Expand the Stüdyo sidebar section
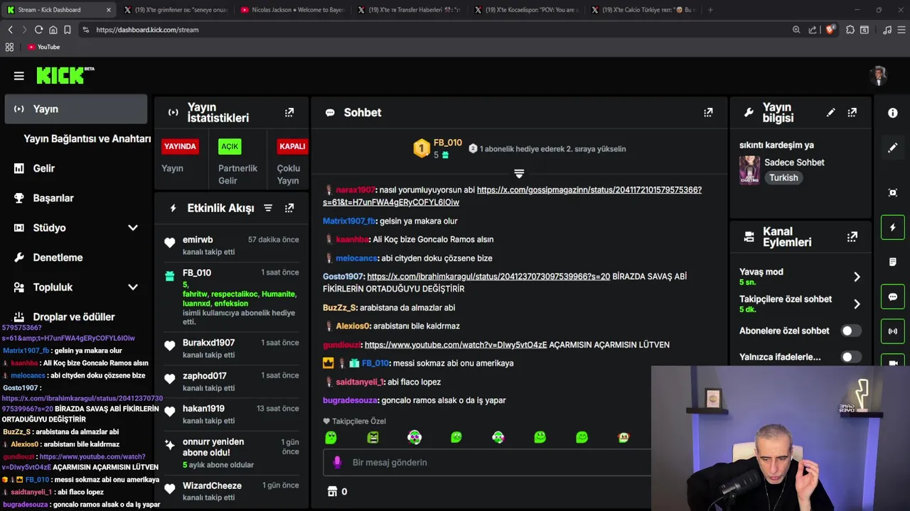The width and height of the screenshot is (910, 511). click(133, 228)
